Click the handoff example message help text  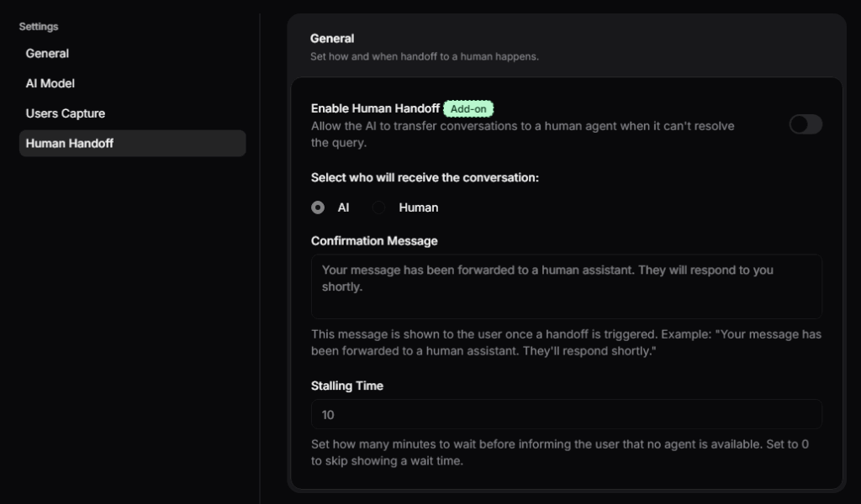(566, 343)
